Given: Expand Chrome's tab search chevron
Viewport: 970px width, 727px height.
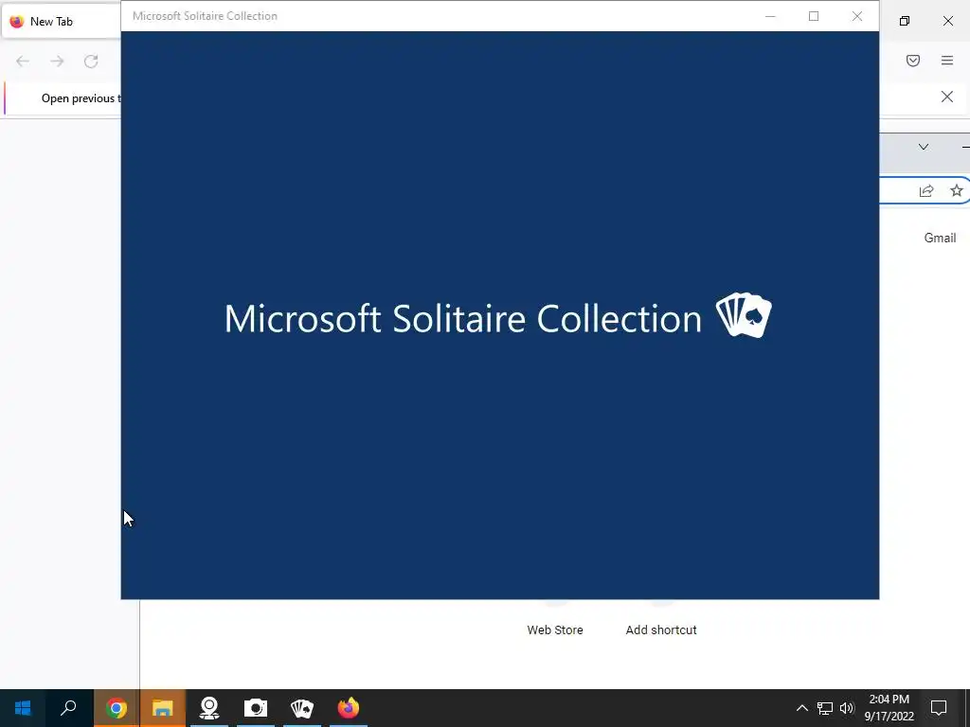Looking at the screenshot, I should [x=924, y=147].
